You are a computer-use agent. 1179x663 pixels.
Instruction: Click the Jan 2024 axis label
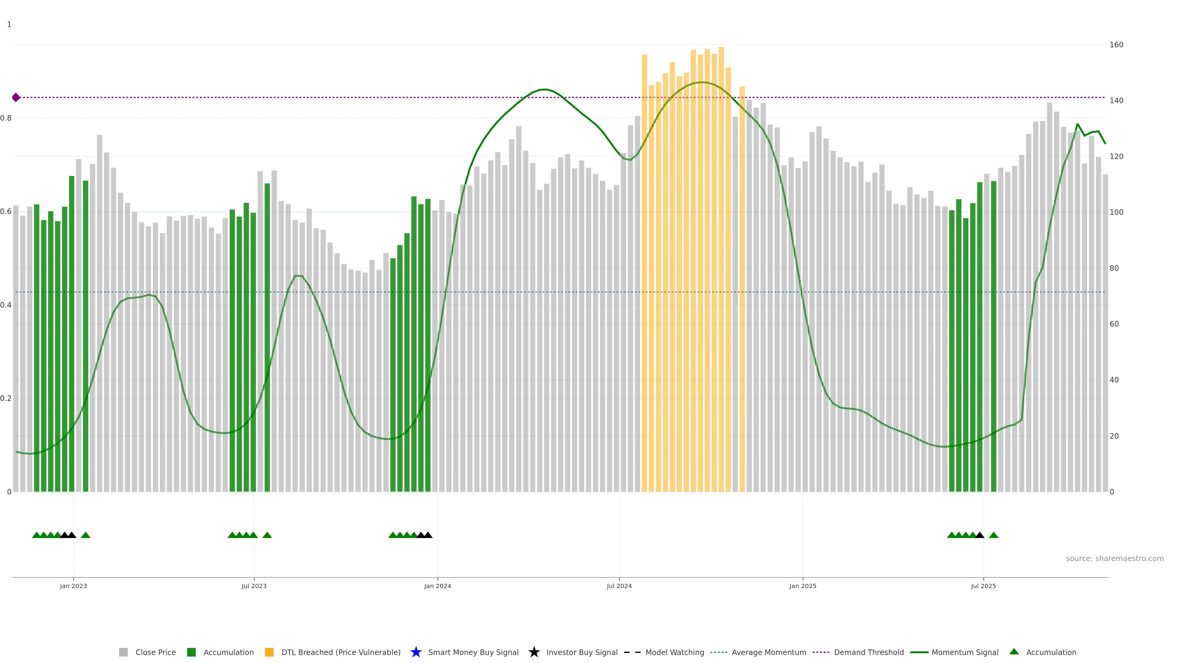click(437, 586)
